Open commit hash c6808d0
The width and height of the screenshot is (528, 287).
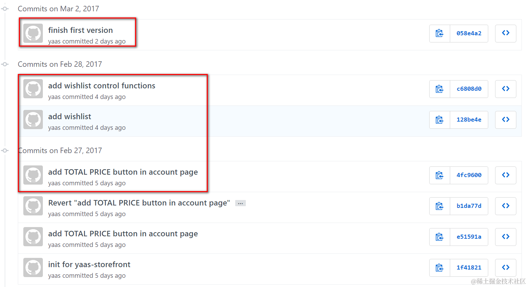(469, 89)
